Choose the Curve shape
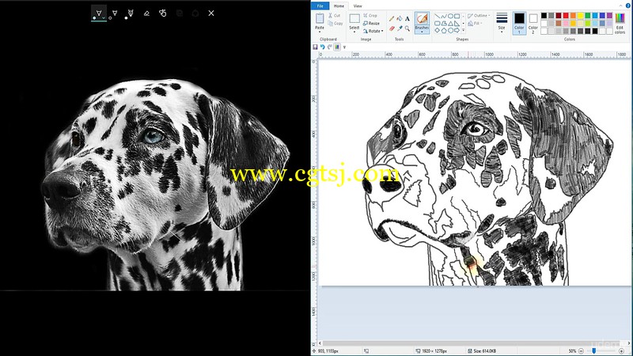Screen dimensions: 633x356 pos(444,16)
